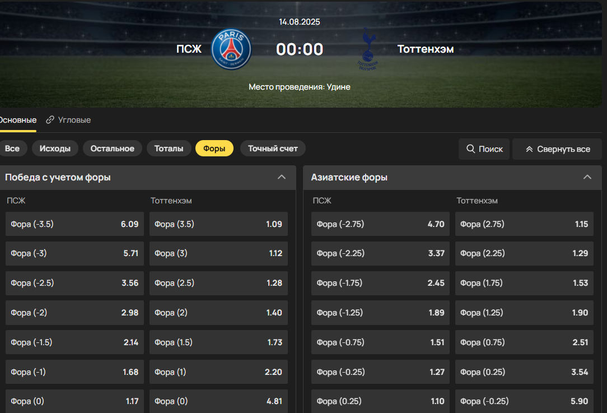Click the PSG club logo
The height and width of the screenshot is (413, 607).
tap(231, 49)
